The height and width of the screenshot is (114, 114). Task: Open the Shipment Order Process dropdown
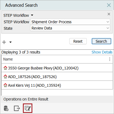pos(70,22)
